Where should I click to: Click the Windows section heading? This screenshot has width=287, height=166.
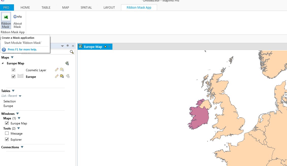coord(8,114)
